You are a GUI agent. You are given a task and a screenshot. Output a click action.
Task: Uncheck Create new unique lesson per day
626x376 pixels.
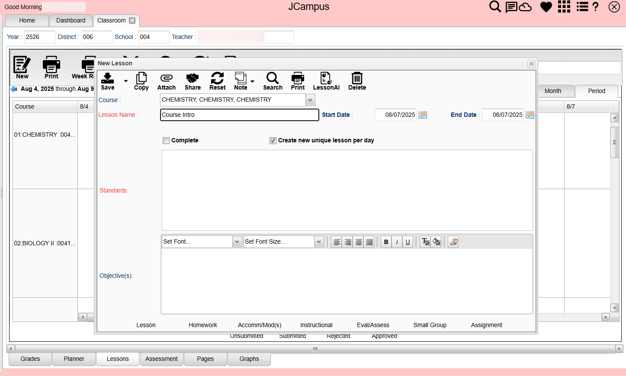coord(273,141)
